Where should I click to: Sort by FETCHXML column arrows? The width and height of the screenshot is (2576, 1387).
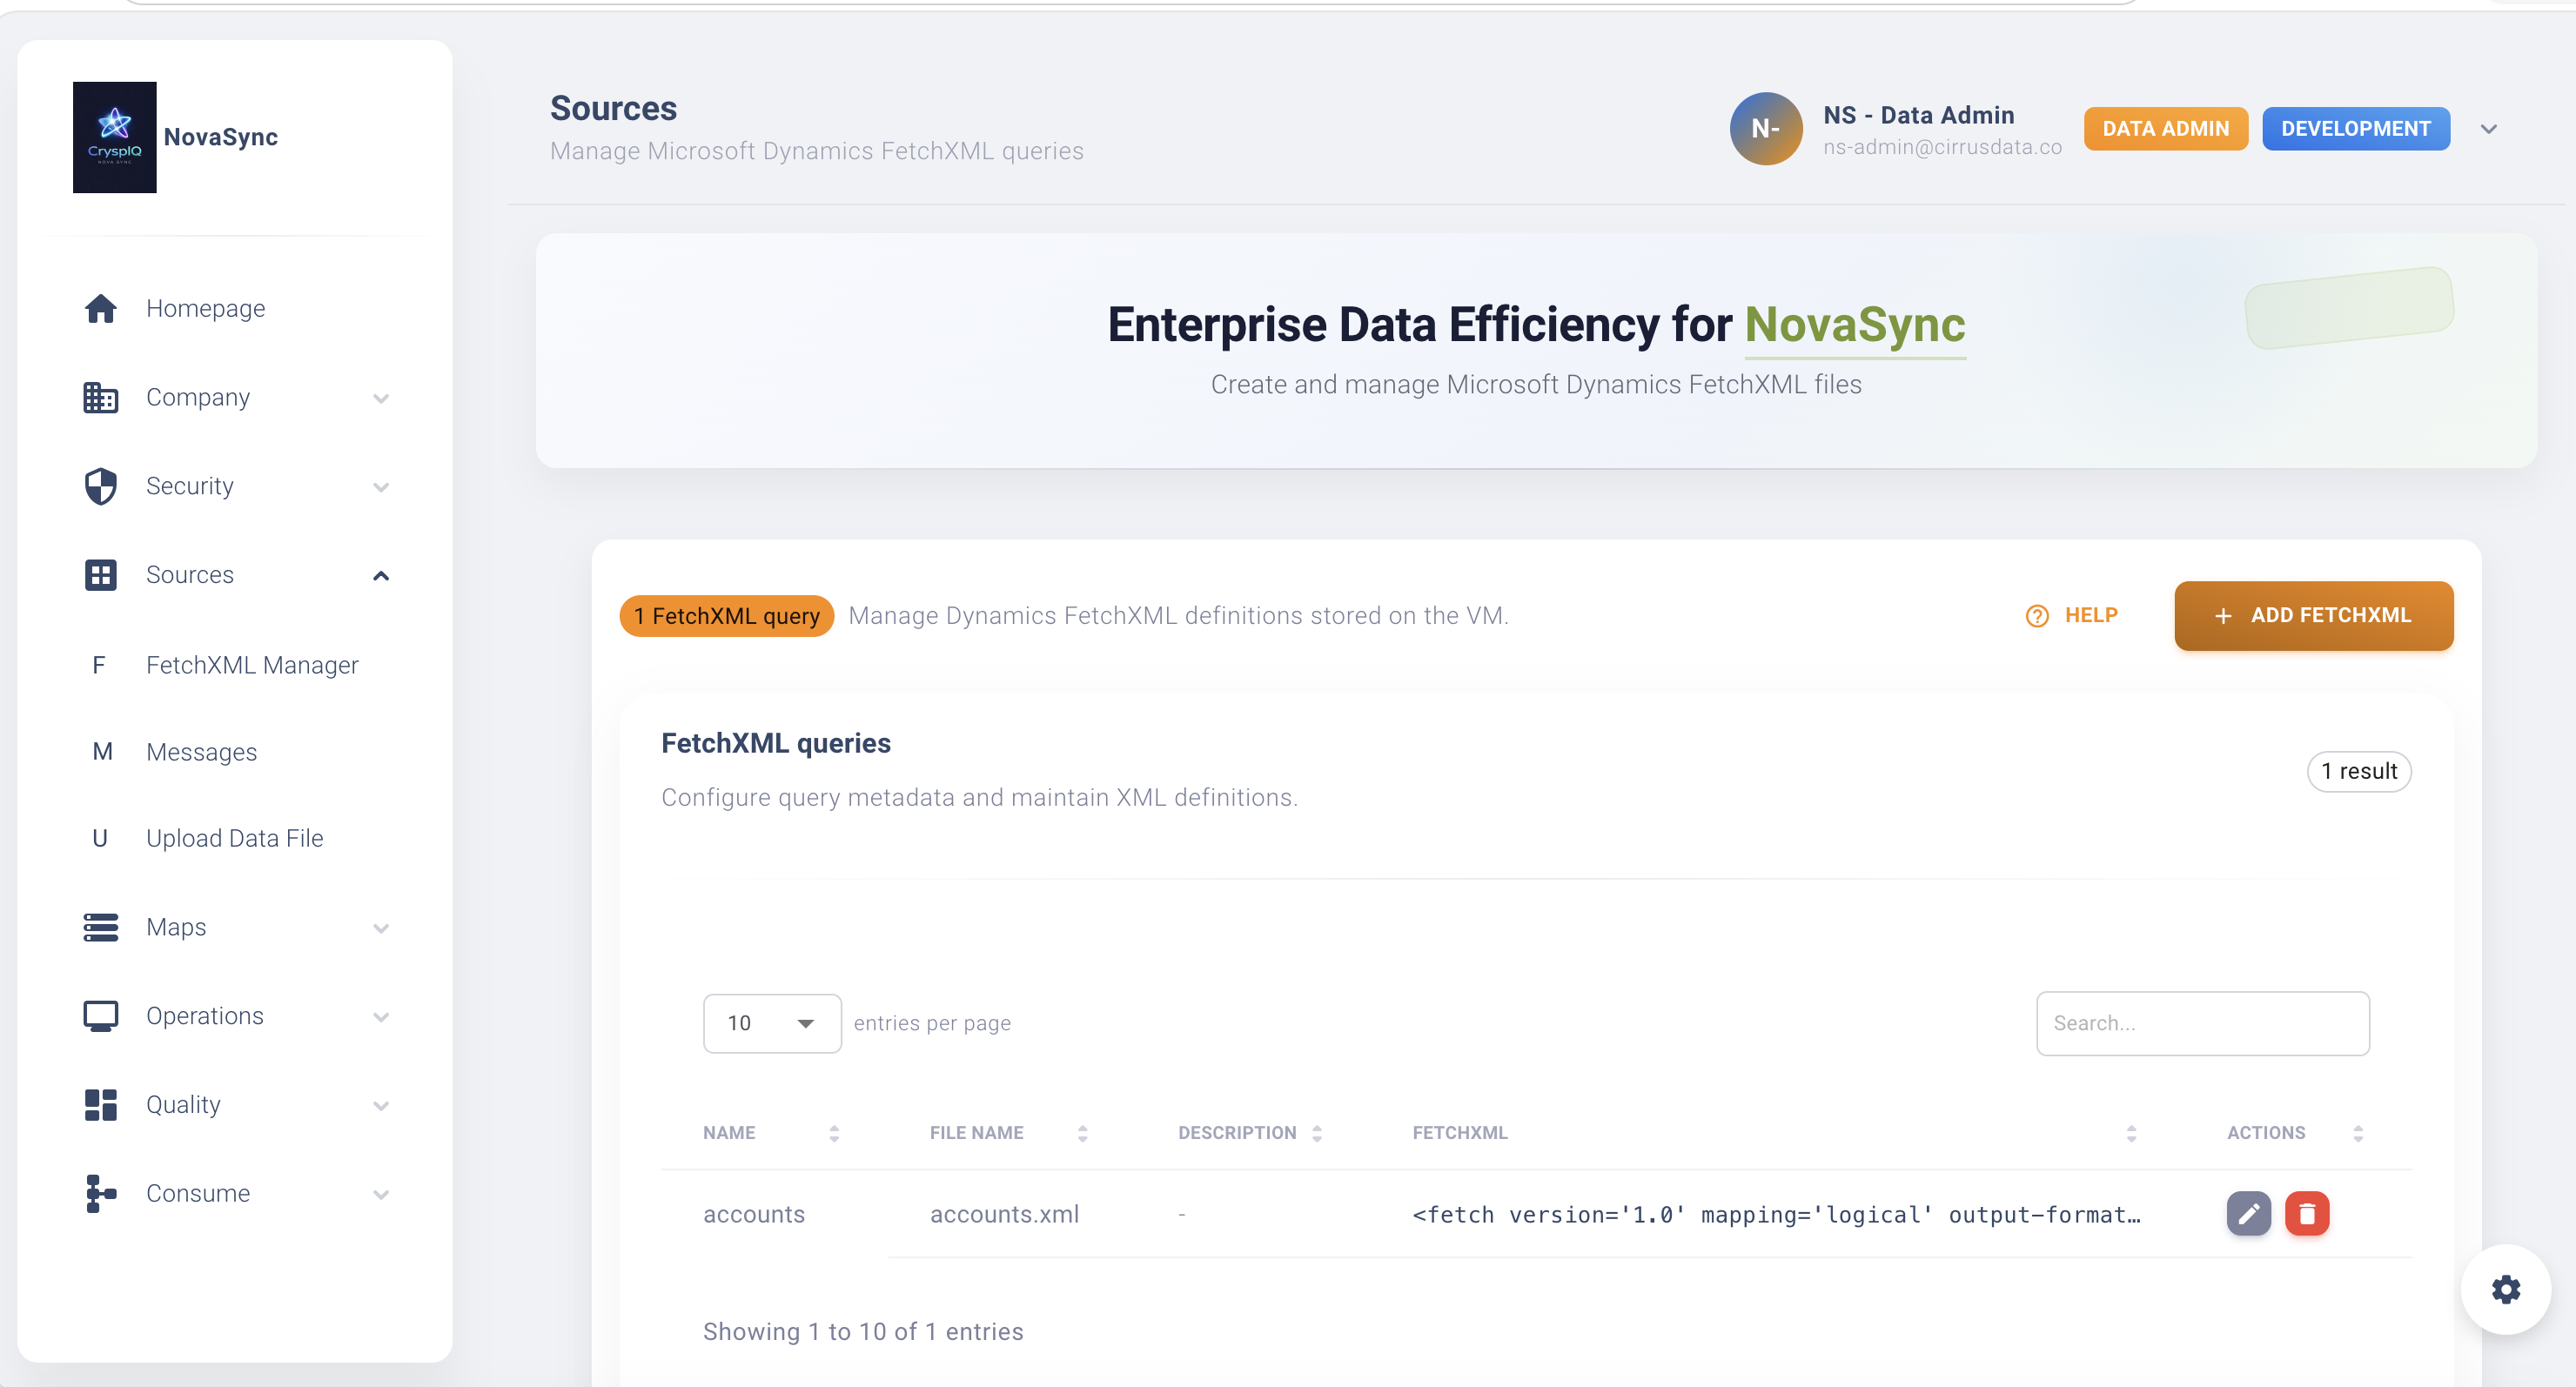[x=2131, y=1133]
